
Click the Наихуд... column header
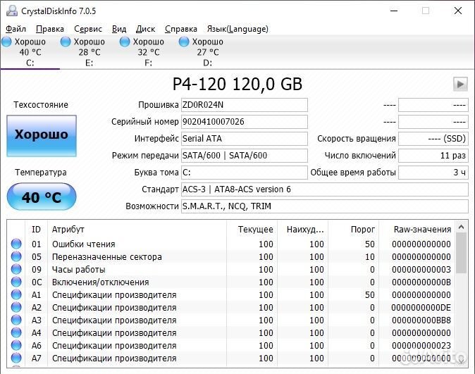coord(303,230)
